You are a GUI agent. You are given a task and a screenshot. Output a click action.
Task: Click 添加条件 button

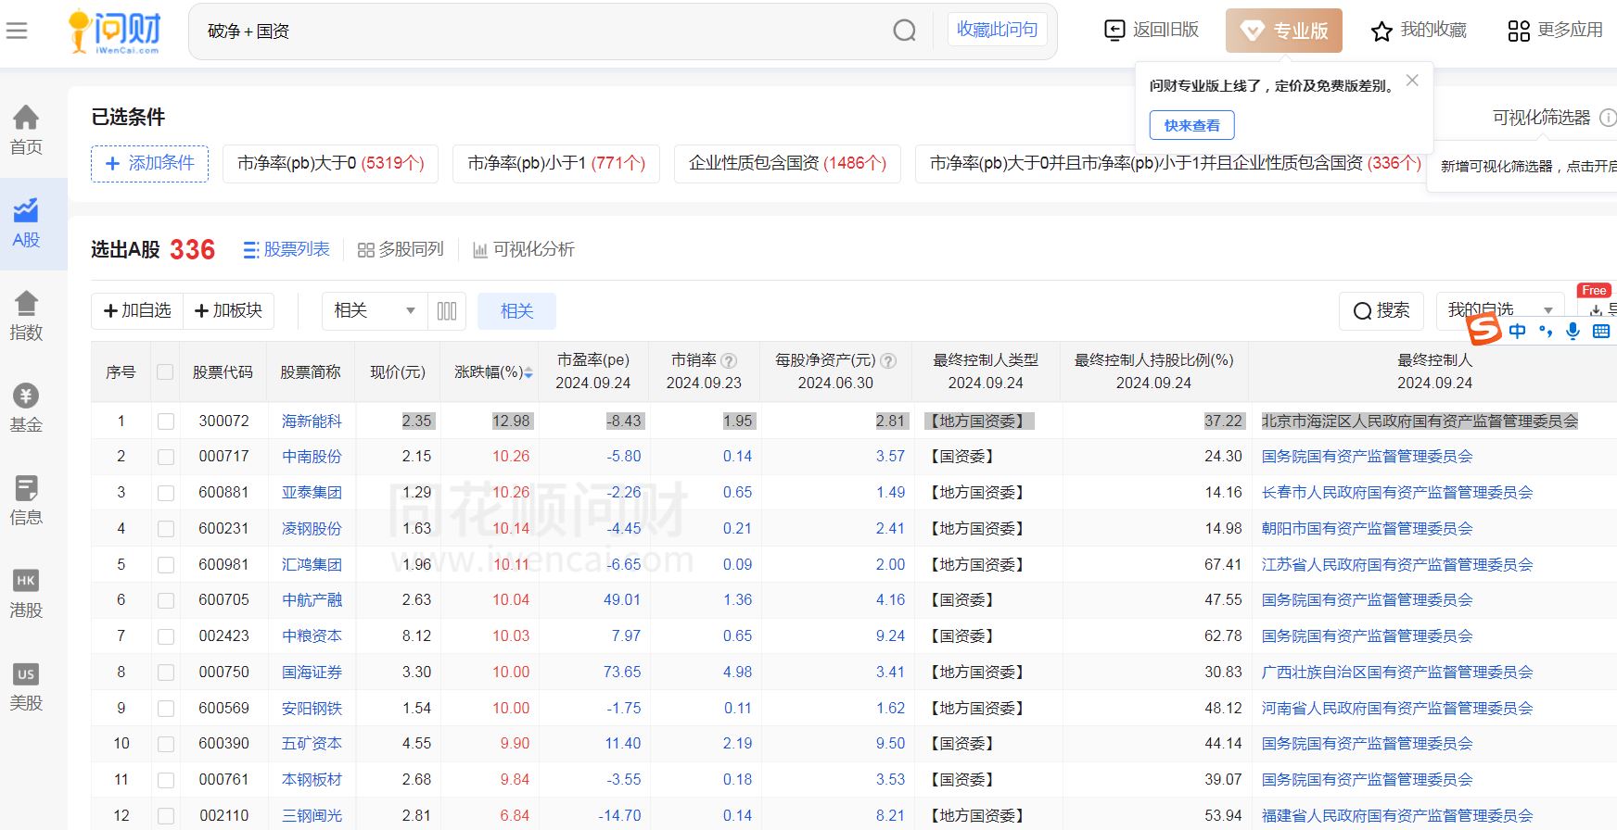click(x=150, y=164)
